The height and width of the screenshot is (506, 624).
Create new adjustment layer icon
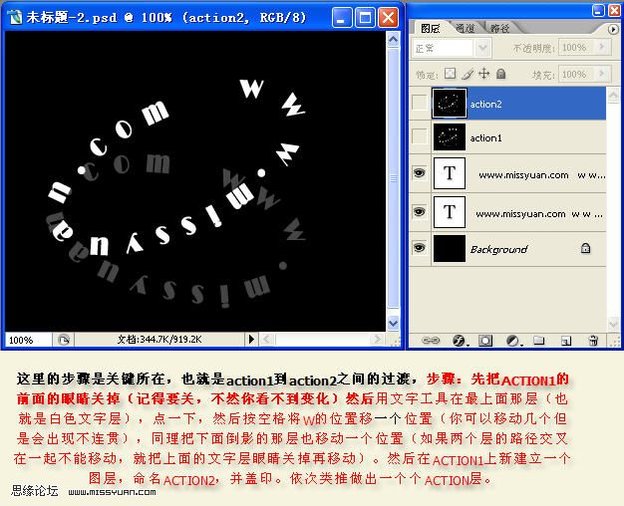coord(513,341)
